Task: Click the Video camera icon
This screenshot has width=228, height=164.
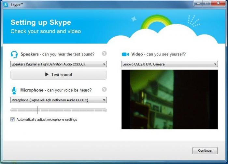Action: pos(125,54)
